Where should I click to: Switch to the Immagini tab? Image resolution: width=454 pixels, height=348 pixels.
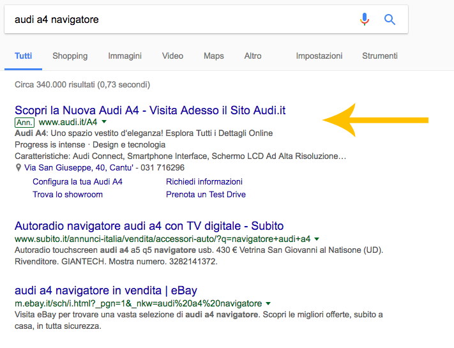pyautogui.click(x=125, y=56)
